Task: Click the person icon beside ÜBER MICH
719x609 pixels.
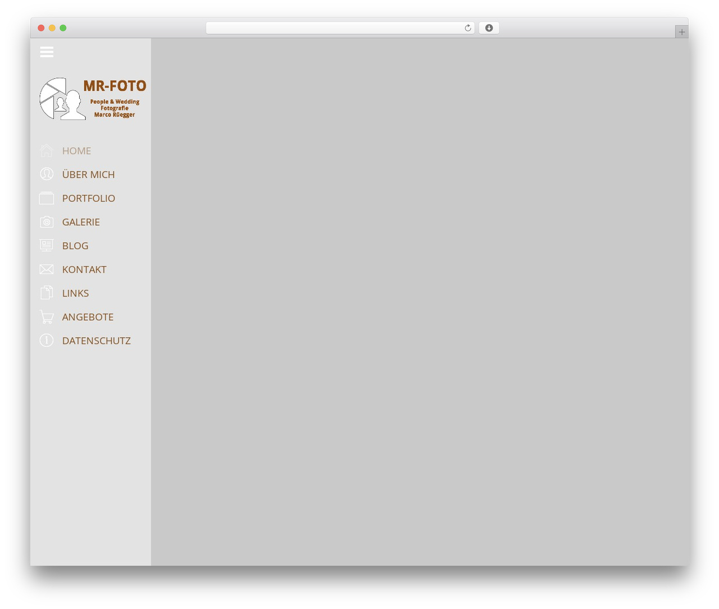Action: (47, 174)
